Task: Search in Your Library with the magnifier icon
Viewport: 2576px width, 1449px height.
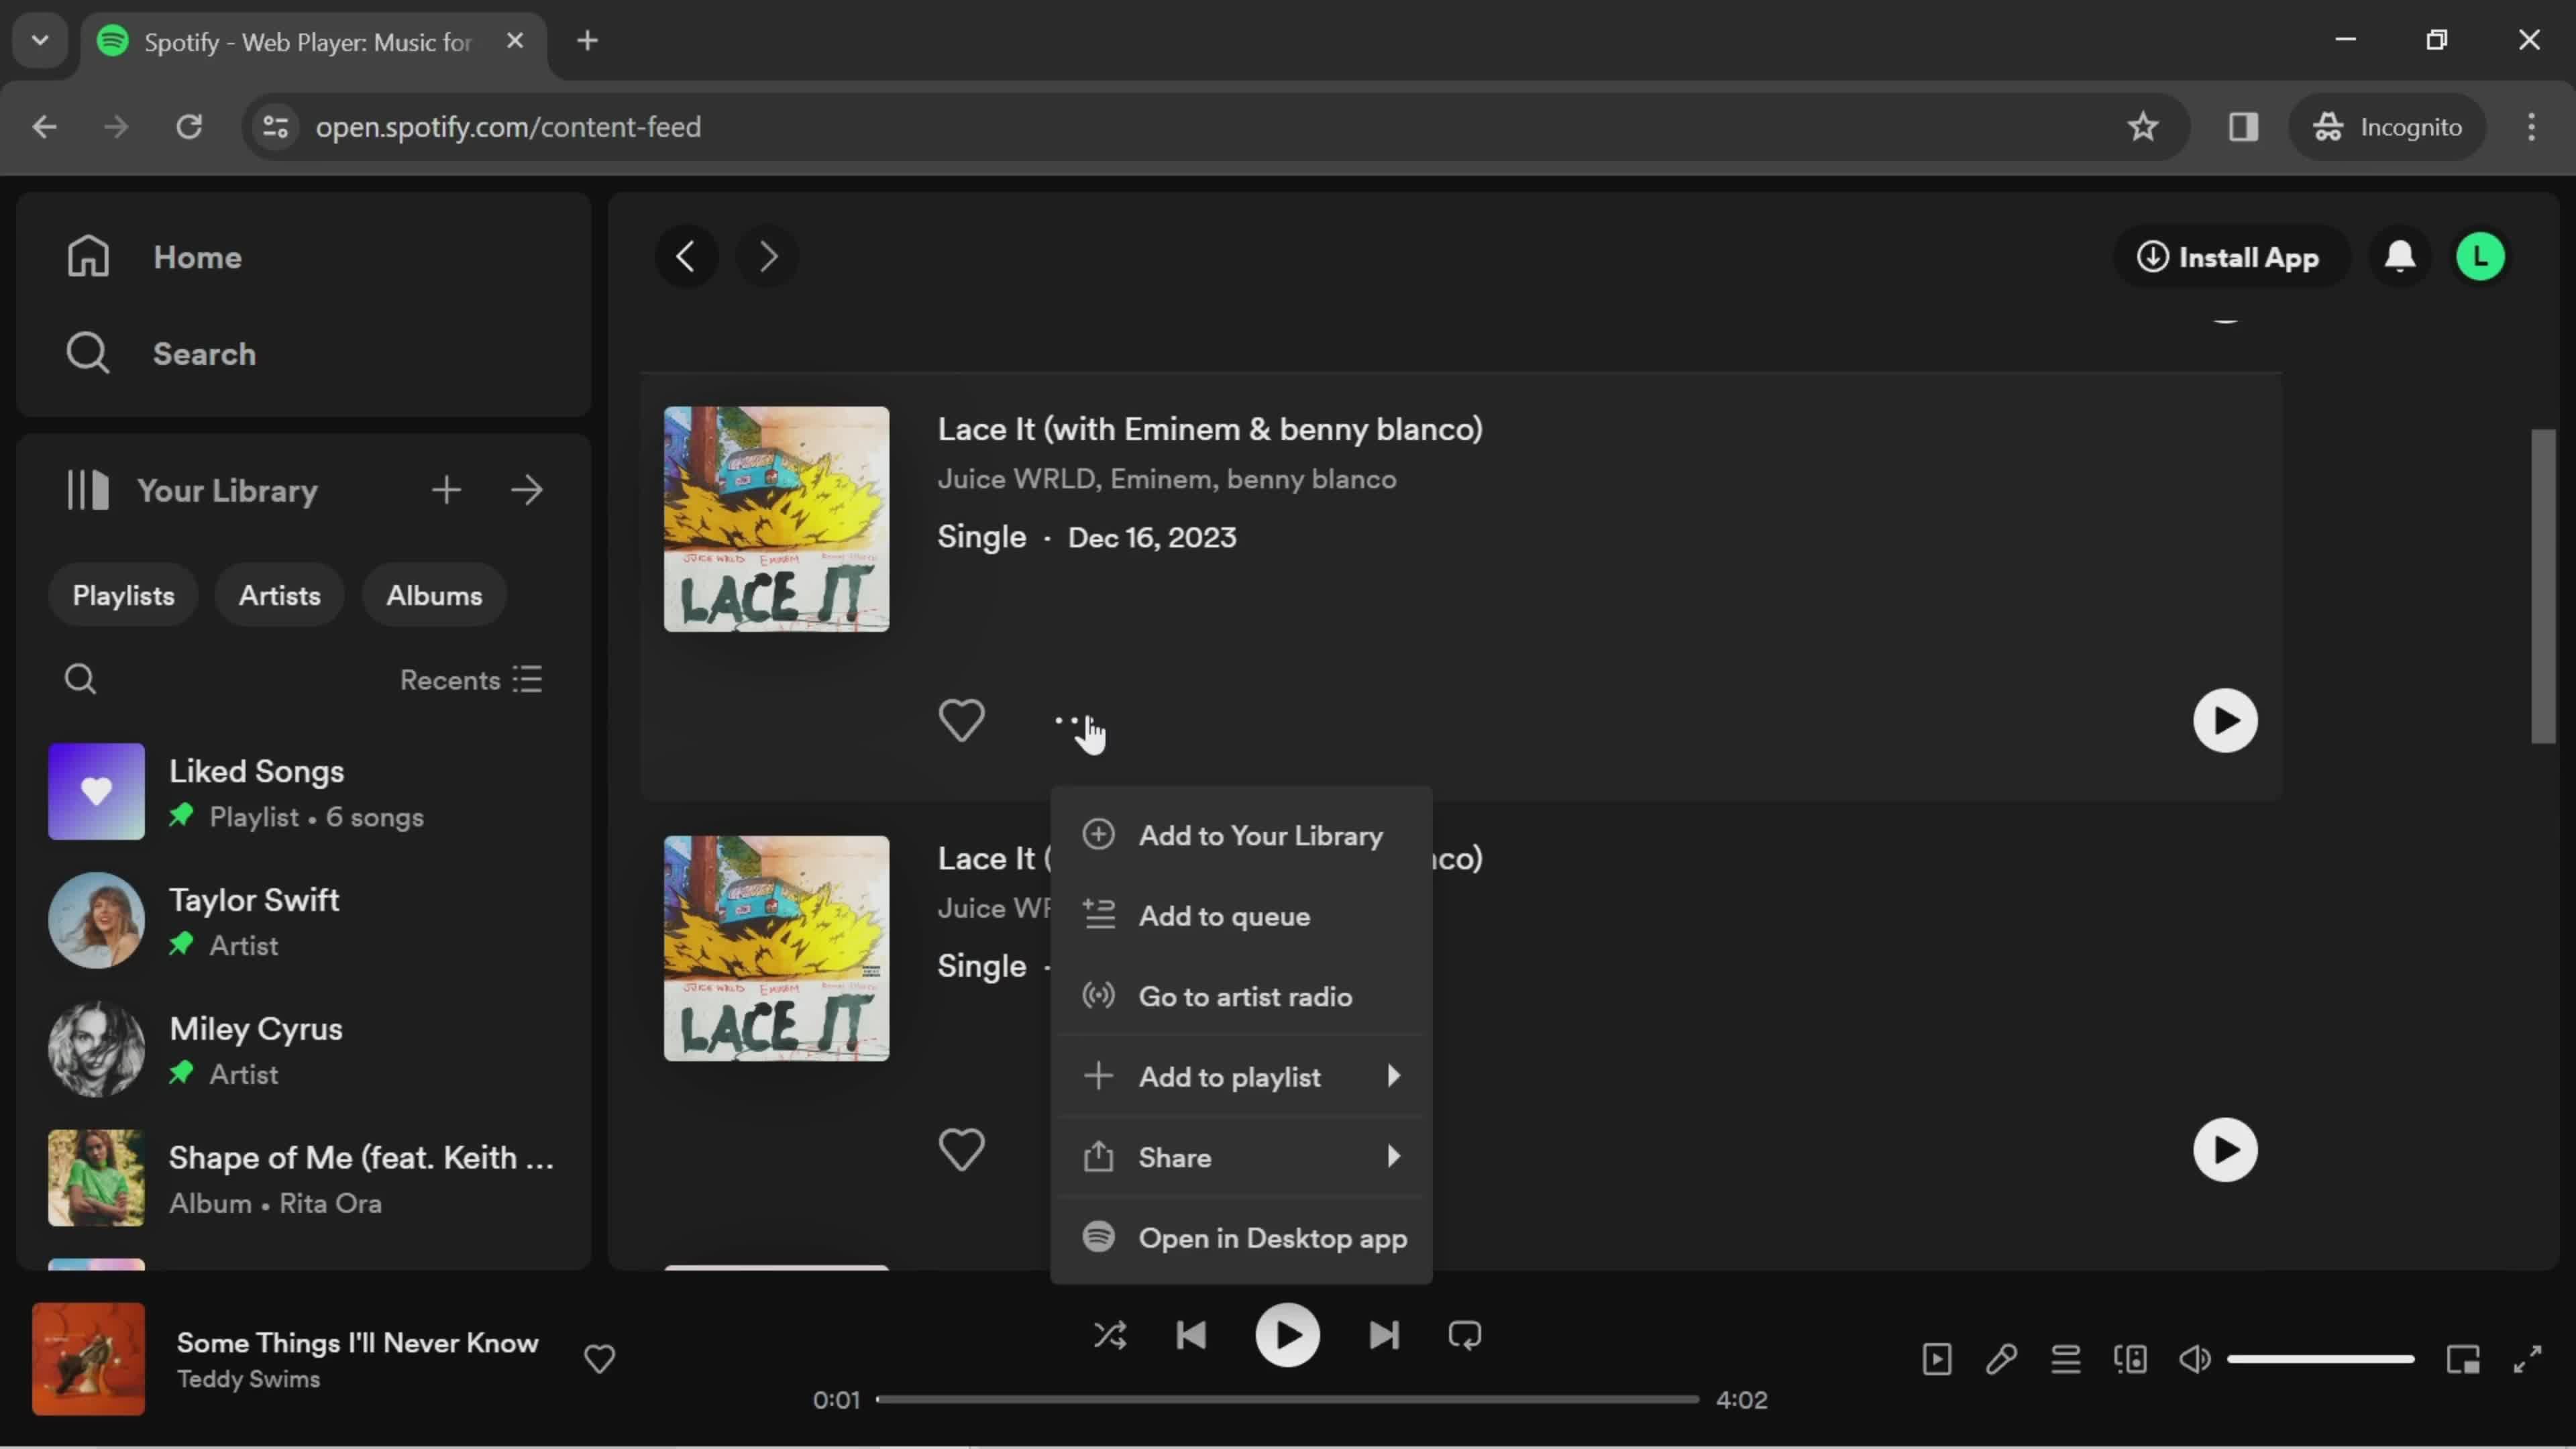Action: pos(80,679)
